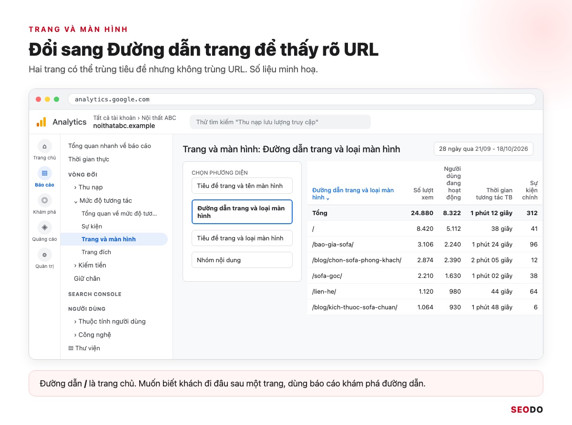The image size is (572, 425).
Task: Sort by Thời gian tương tác TB column
Action: [x=494, y=194]
